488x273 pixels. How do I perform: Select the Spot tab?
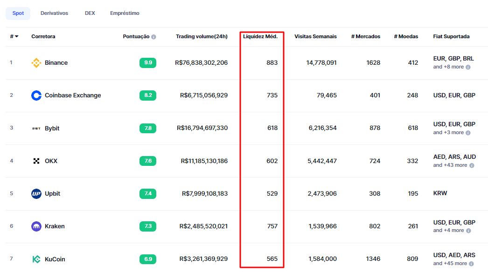pyautogui.click(x=18, y=13)
